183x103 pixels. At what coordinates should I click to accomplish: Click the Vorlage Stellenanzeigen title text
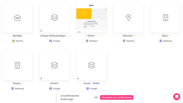[x=53, y=36]
